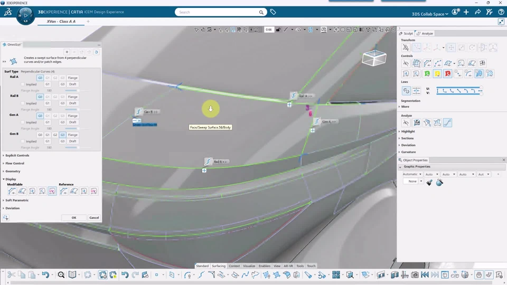Enable Implied checkbox for Rail A

point(23,84)
